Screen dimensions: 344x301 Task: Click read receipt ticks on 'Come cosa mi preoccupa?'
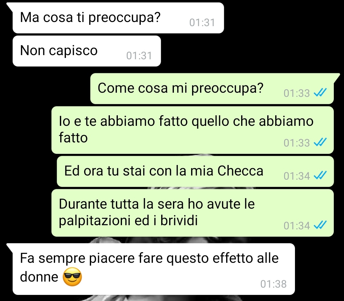click(320, 92)
